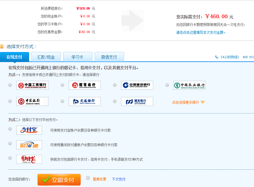Select the 快钱 radio button
This screenshot has height=187, width=254.
(x=10, y=158)
